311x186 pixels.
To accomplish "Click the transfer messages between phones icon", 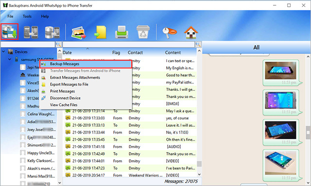I will [x=31, y=32].
